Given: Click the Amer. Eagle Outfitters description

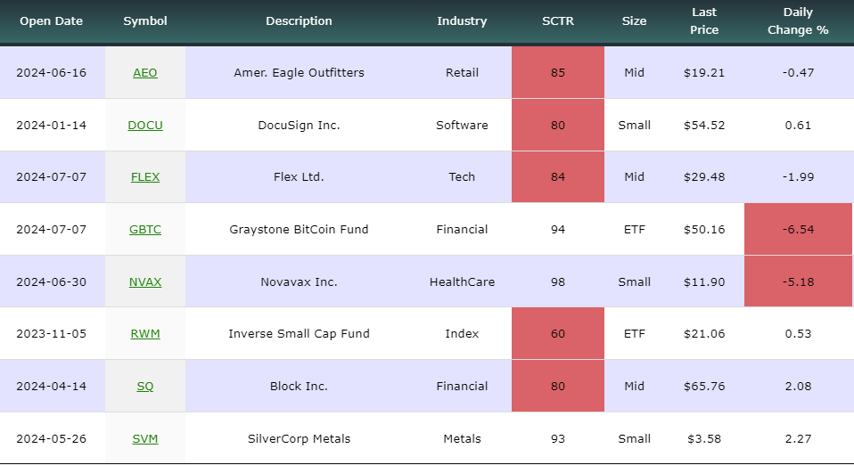Looking at the screenshot, I should point(299,72).
